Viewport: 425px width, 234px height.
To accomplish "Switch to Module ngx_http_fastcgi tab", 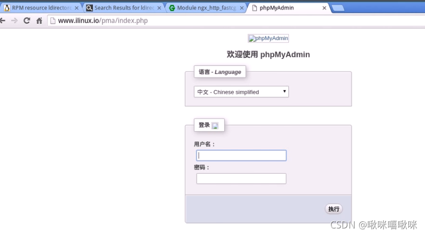I will 206,8.
